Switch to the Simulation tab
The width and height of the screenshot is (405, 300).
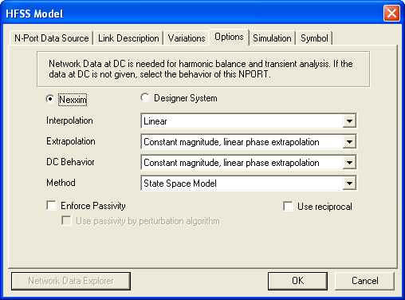(x=272, y=38)
